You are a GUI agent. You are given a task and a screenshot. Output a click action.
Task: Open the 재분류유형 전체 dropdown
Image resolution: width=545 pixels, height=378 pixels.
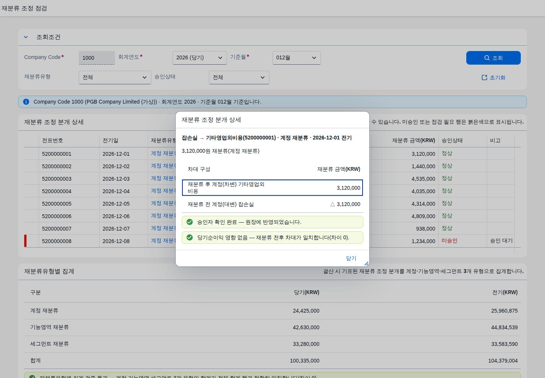[115, 77]
